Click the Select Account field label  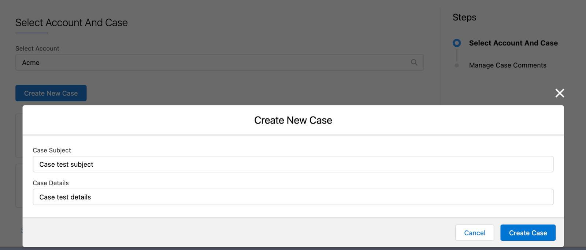[x=37, y=48]
